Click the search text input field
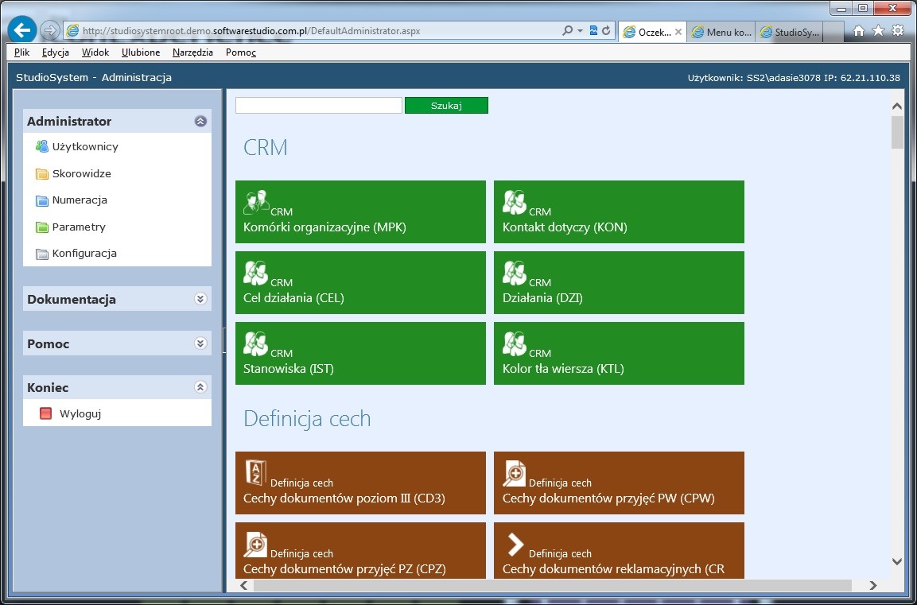Screen dimensions: 917x605 318,106
